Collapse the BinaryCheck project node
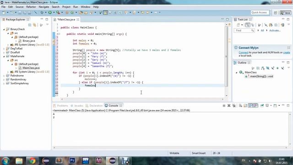 point(4,29)
